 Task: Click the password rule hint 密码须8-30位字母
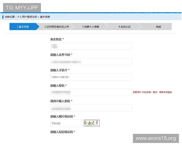(152, 92)
